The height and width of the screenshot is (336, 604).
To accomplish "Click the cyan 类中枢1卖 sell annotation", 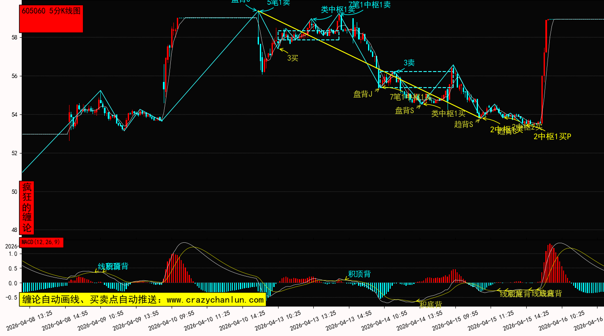I will coord(338,10).
